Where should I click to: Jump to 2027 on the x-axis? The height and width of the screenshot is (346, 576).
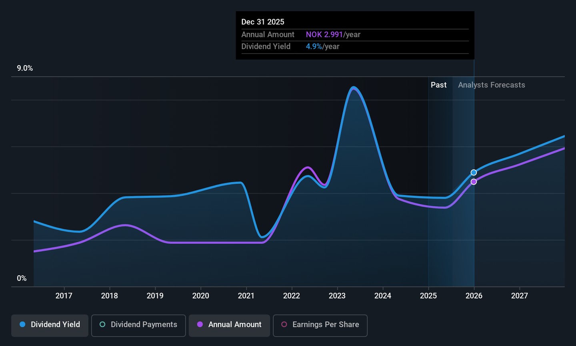(x=519, y=296)
